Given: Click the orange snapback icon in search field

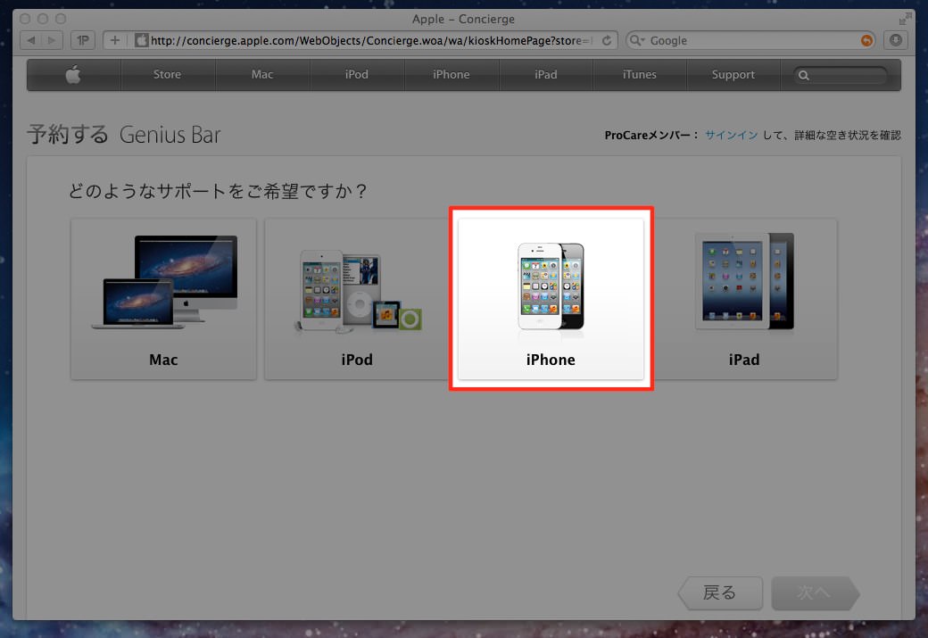Looking at the screenshot, I should 866,40.
